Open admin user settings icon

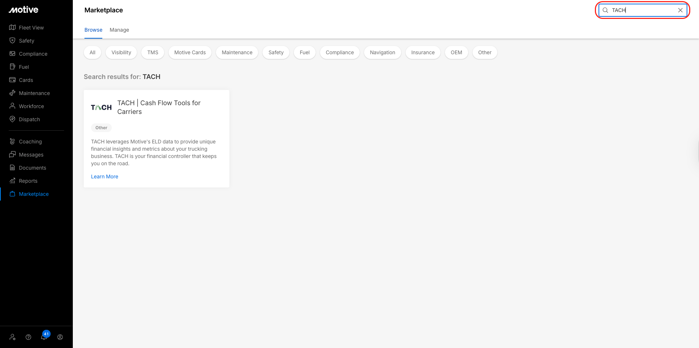pos(13,337)
